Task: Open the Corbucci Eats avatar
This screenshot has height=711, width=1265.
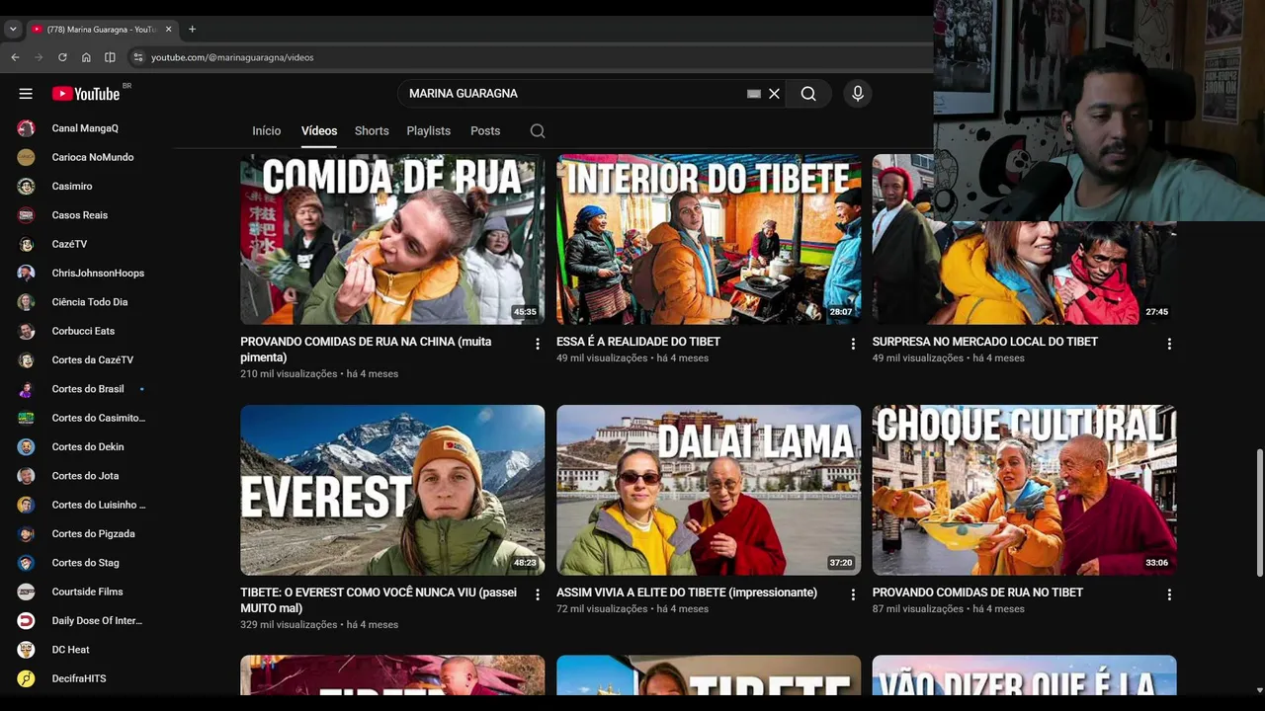Action: (x=27, y=331)
